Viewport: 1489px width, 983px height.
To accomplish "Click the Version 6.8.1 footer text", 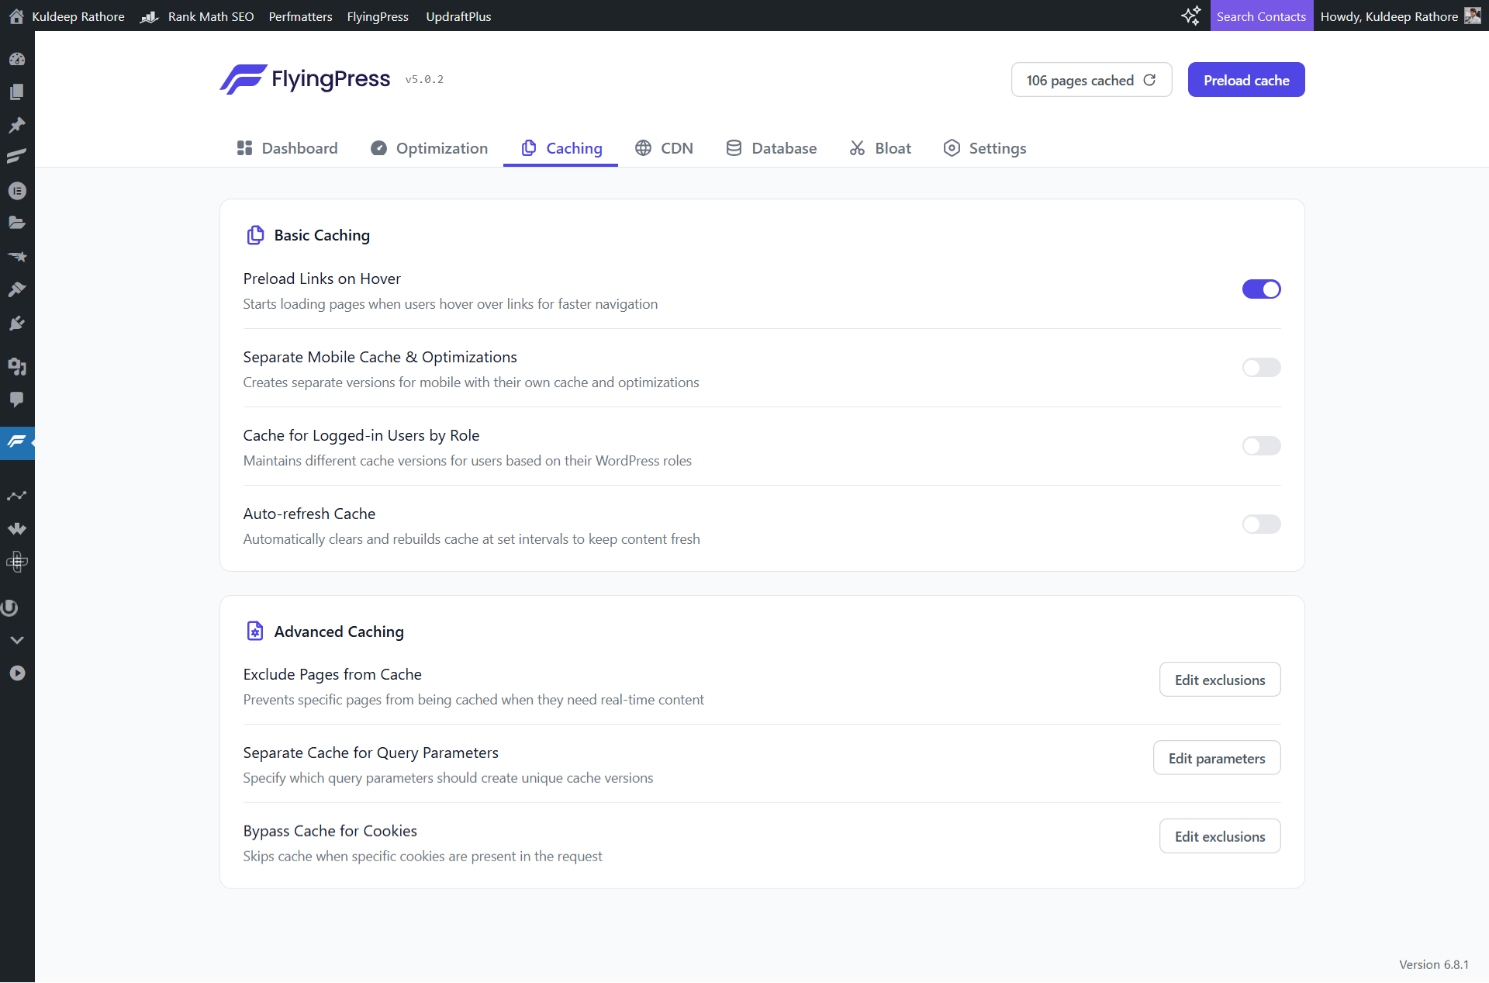I will [x=1433, y=964].
